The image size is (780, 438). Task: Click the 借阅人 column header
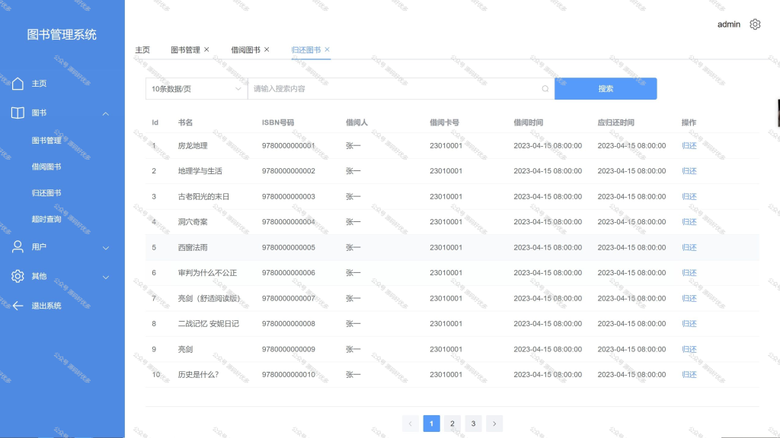coord(356,122)
